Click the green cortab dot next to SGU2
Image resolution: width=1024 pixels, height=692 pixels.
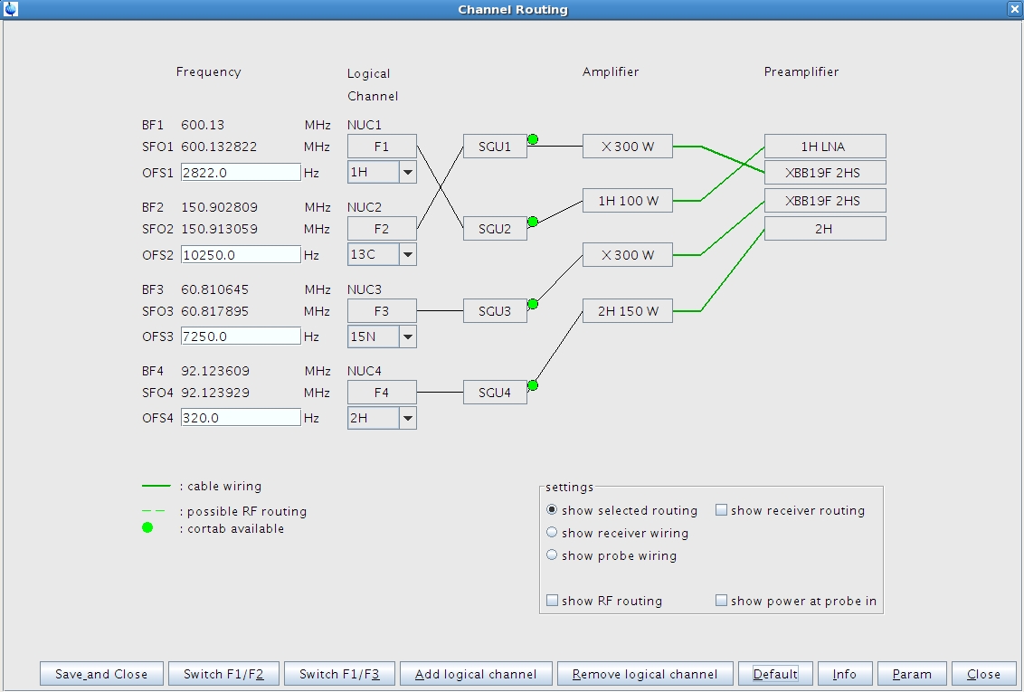[x=533, y=222]
